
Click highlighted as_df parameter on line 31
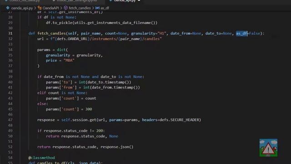(241, 33)
